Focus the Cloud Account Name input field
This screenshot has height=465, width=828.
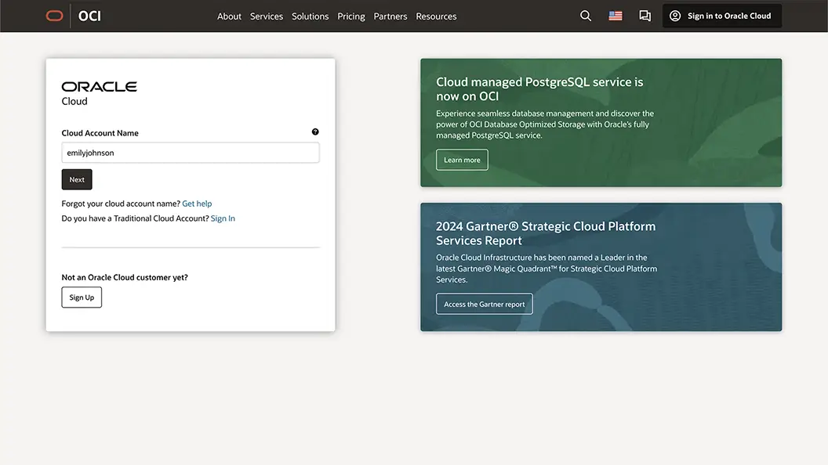190,153
